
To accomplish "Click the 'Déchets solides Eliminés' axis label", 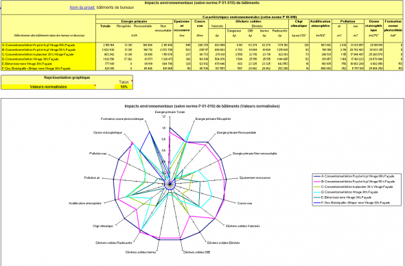I will [223, 243].
